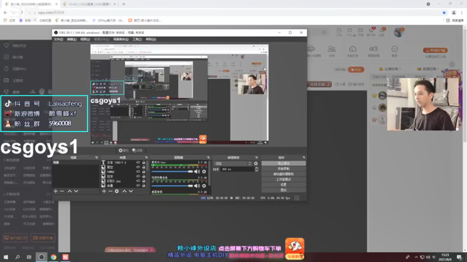Click the 开始录制 start recording button
Viewport: 467px width, 262px height.
coord(284,169)
